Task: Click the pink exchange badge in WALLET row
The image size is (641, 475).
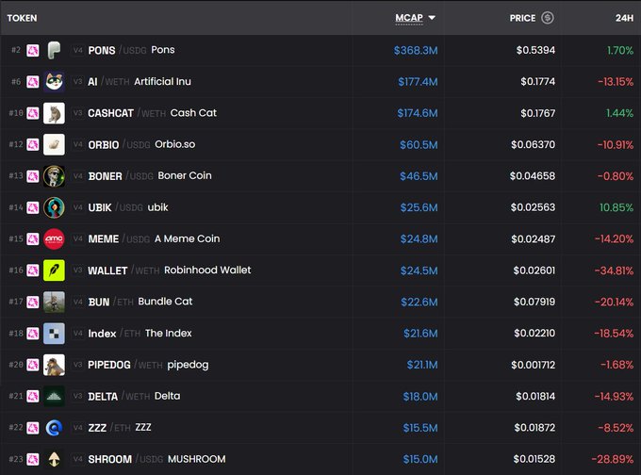Action: pyautogui.click(x=33, y=270)
